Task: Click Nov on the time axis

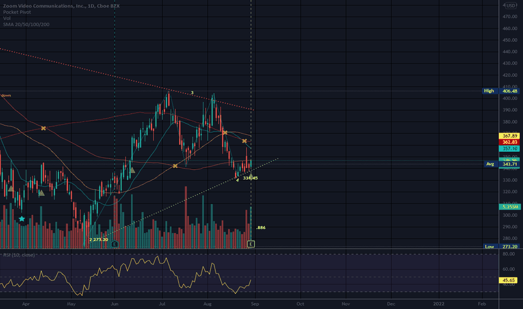Action: pos(346,304)
